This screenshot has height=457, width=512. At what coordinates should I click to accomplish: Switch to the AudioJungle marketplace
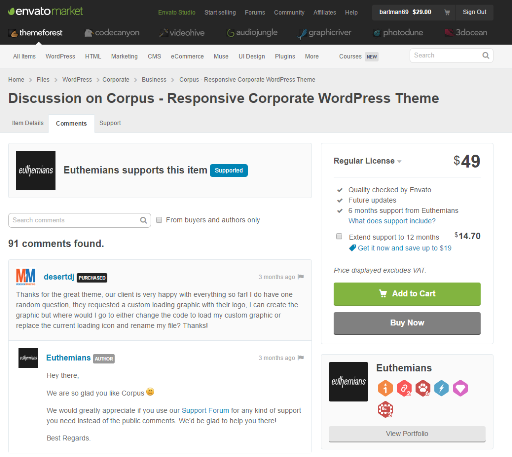coord(252,33)
